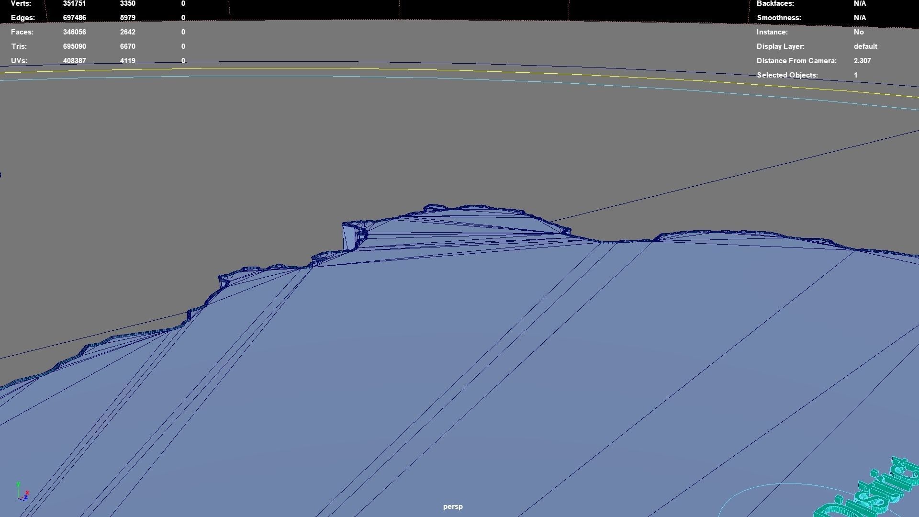The width and height of the screenshot is (919, 517).
Task: Click the 'Edges:' poly count label
Action: pos(23,18)
